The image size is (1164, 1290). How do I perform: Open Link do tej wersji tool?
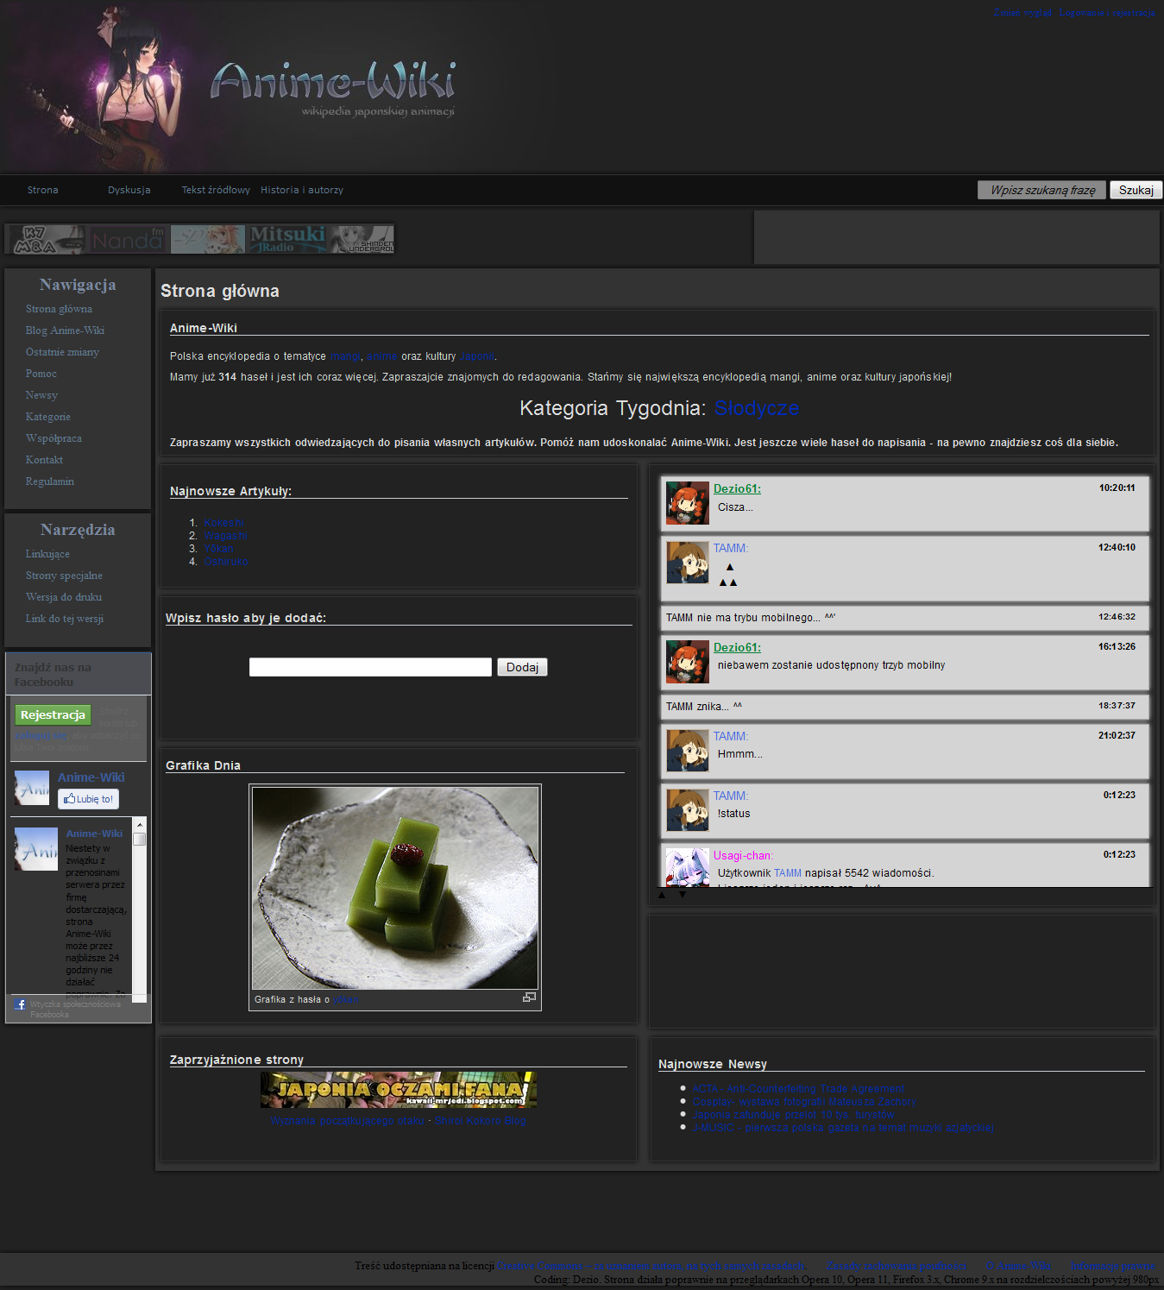tap(65, 619)
